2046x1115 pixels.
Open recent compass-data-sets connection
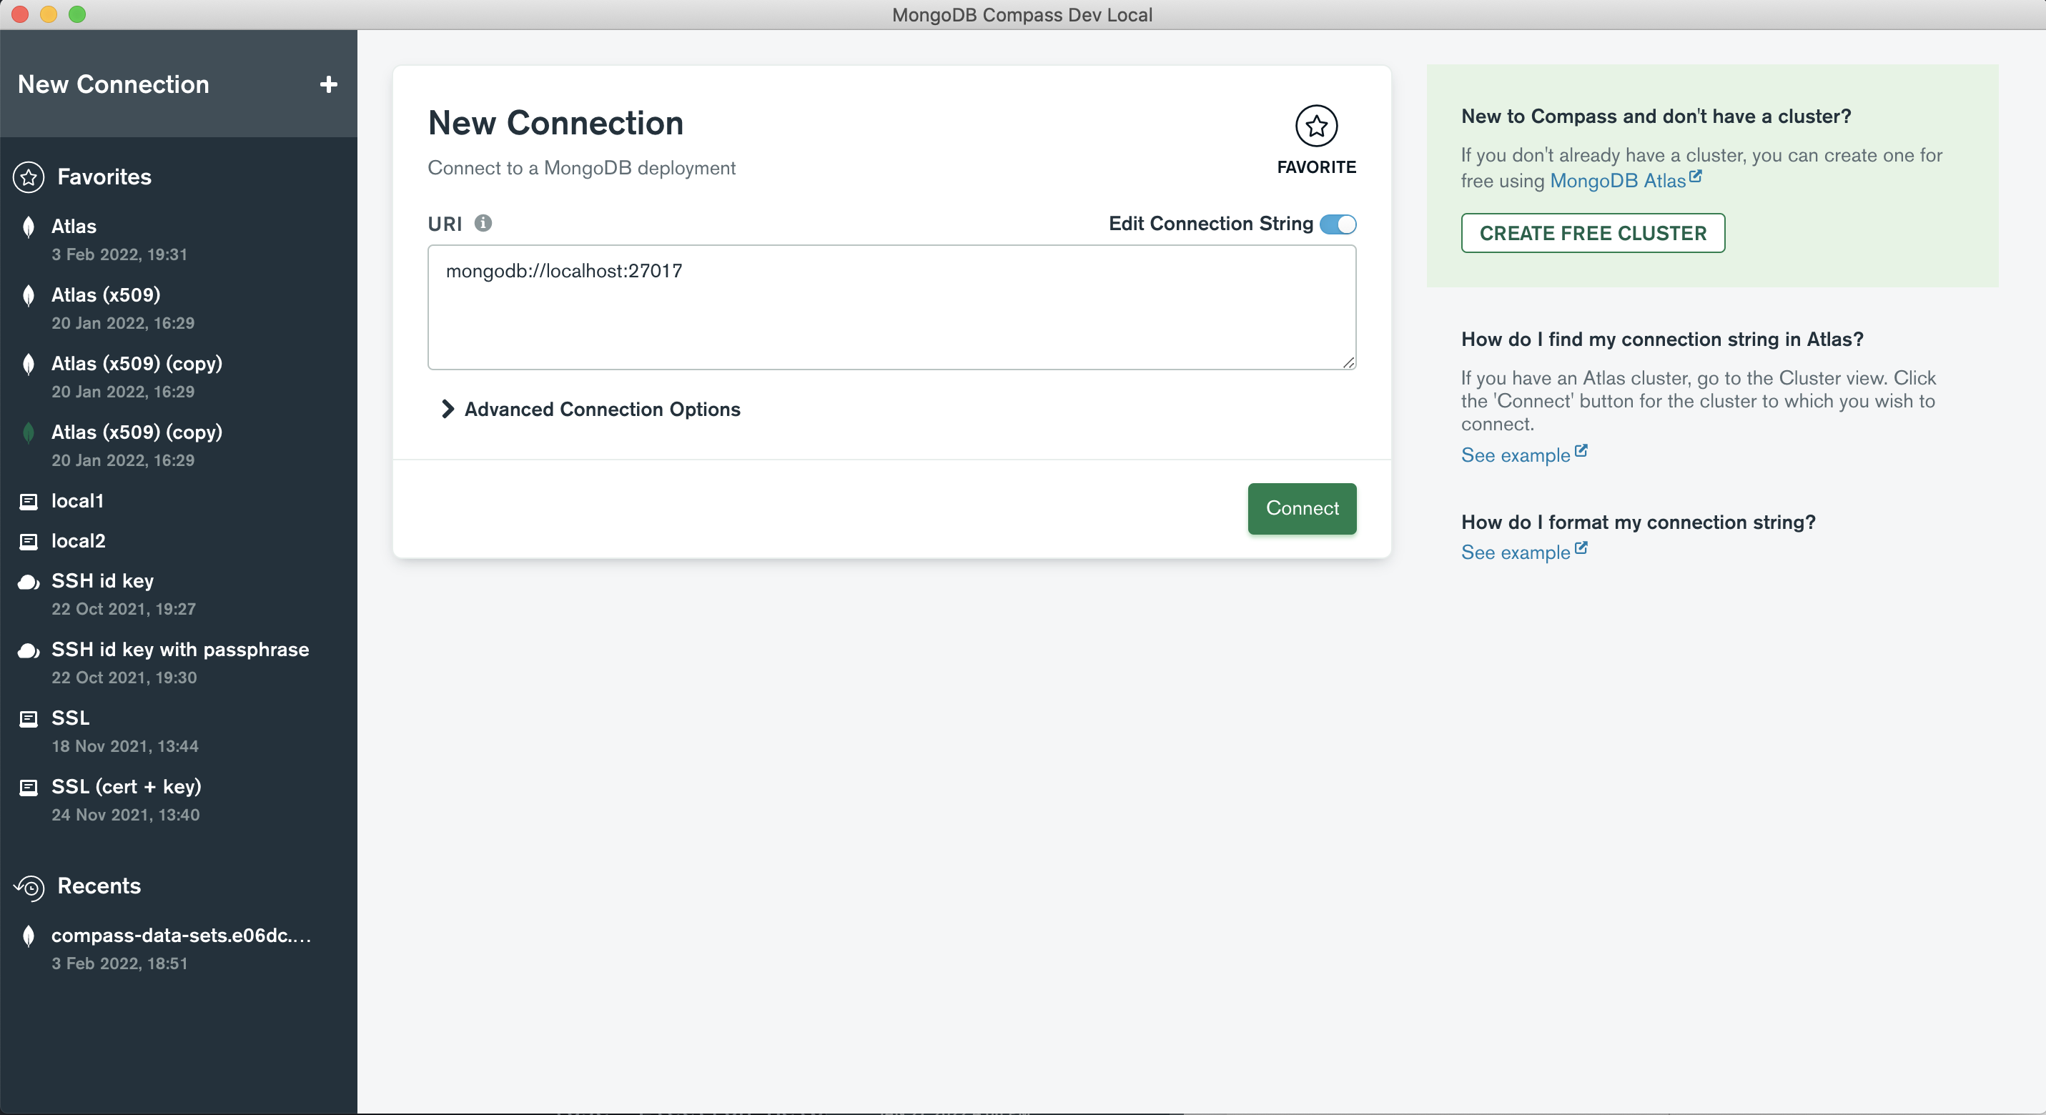pos(180,936)
